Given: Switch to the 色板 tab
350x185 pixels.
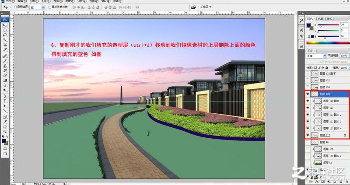Looking at the screenshot, I should pos(321,19).
